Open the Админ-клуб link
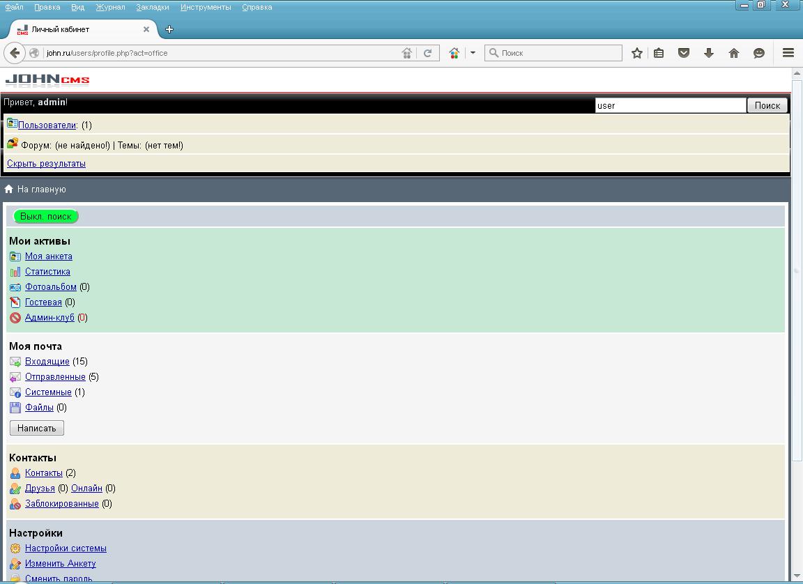The width and height of the screenshot is (803, 584). (x=49, y=317)
